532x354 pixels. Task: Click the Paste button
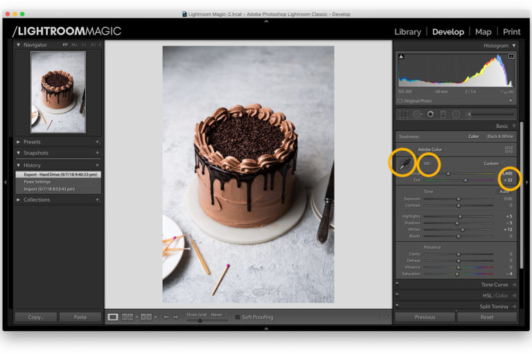(x=80, y=317)
